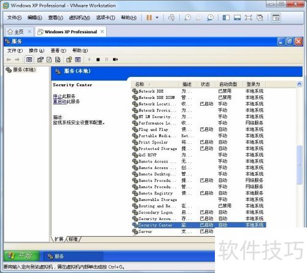
Task: Click the 重启动 link to restart service
Action: (x=60, y=101)
